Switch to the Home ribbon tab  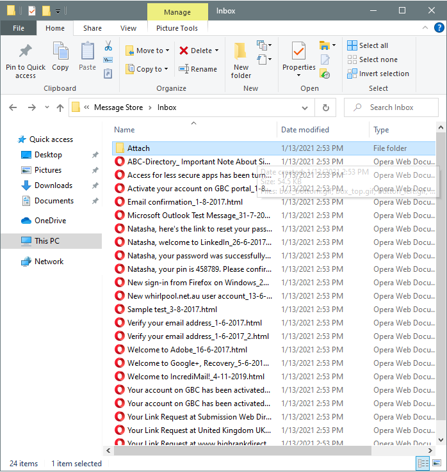(x=55, y=28)
